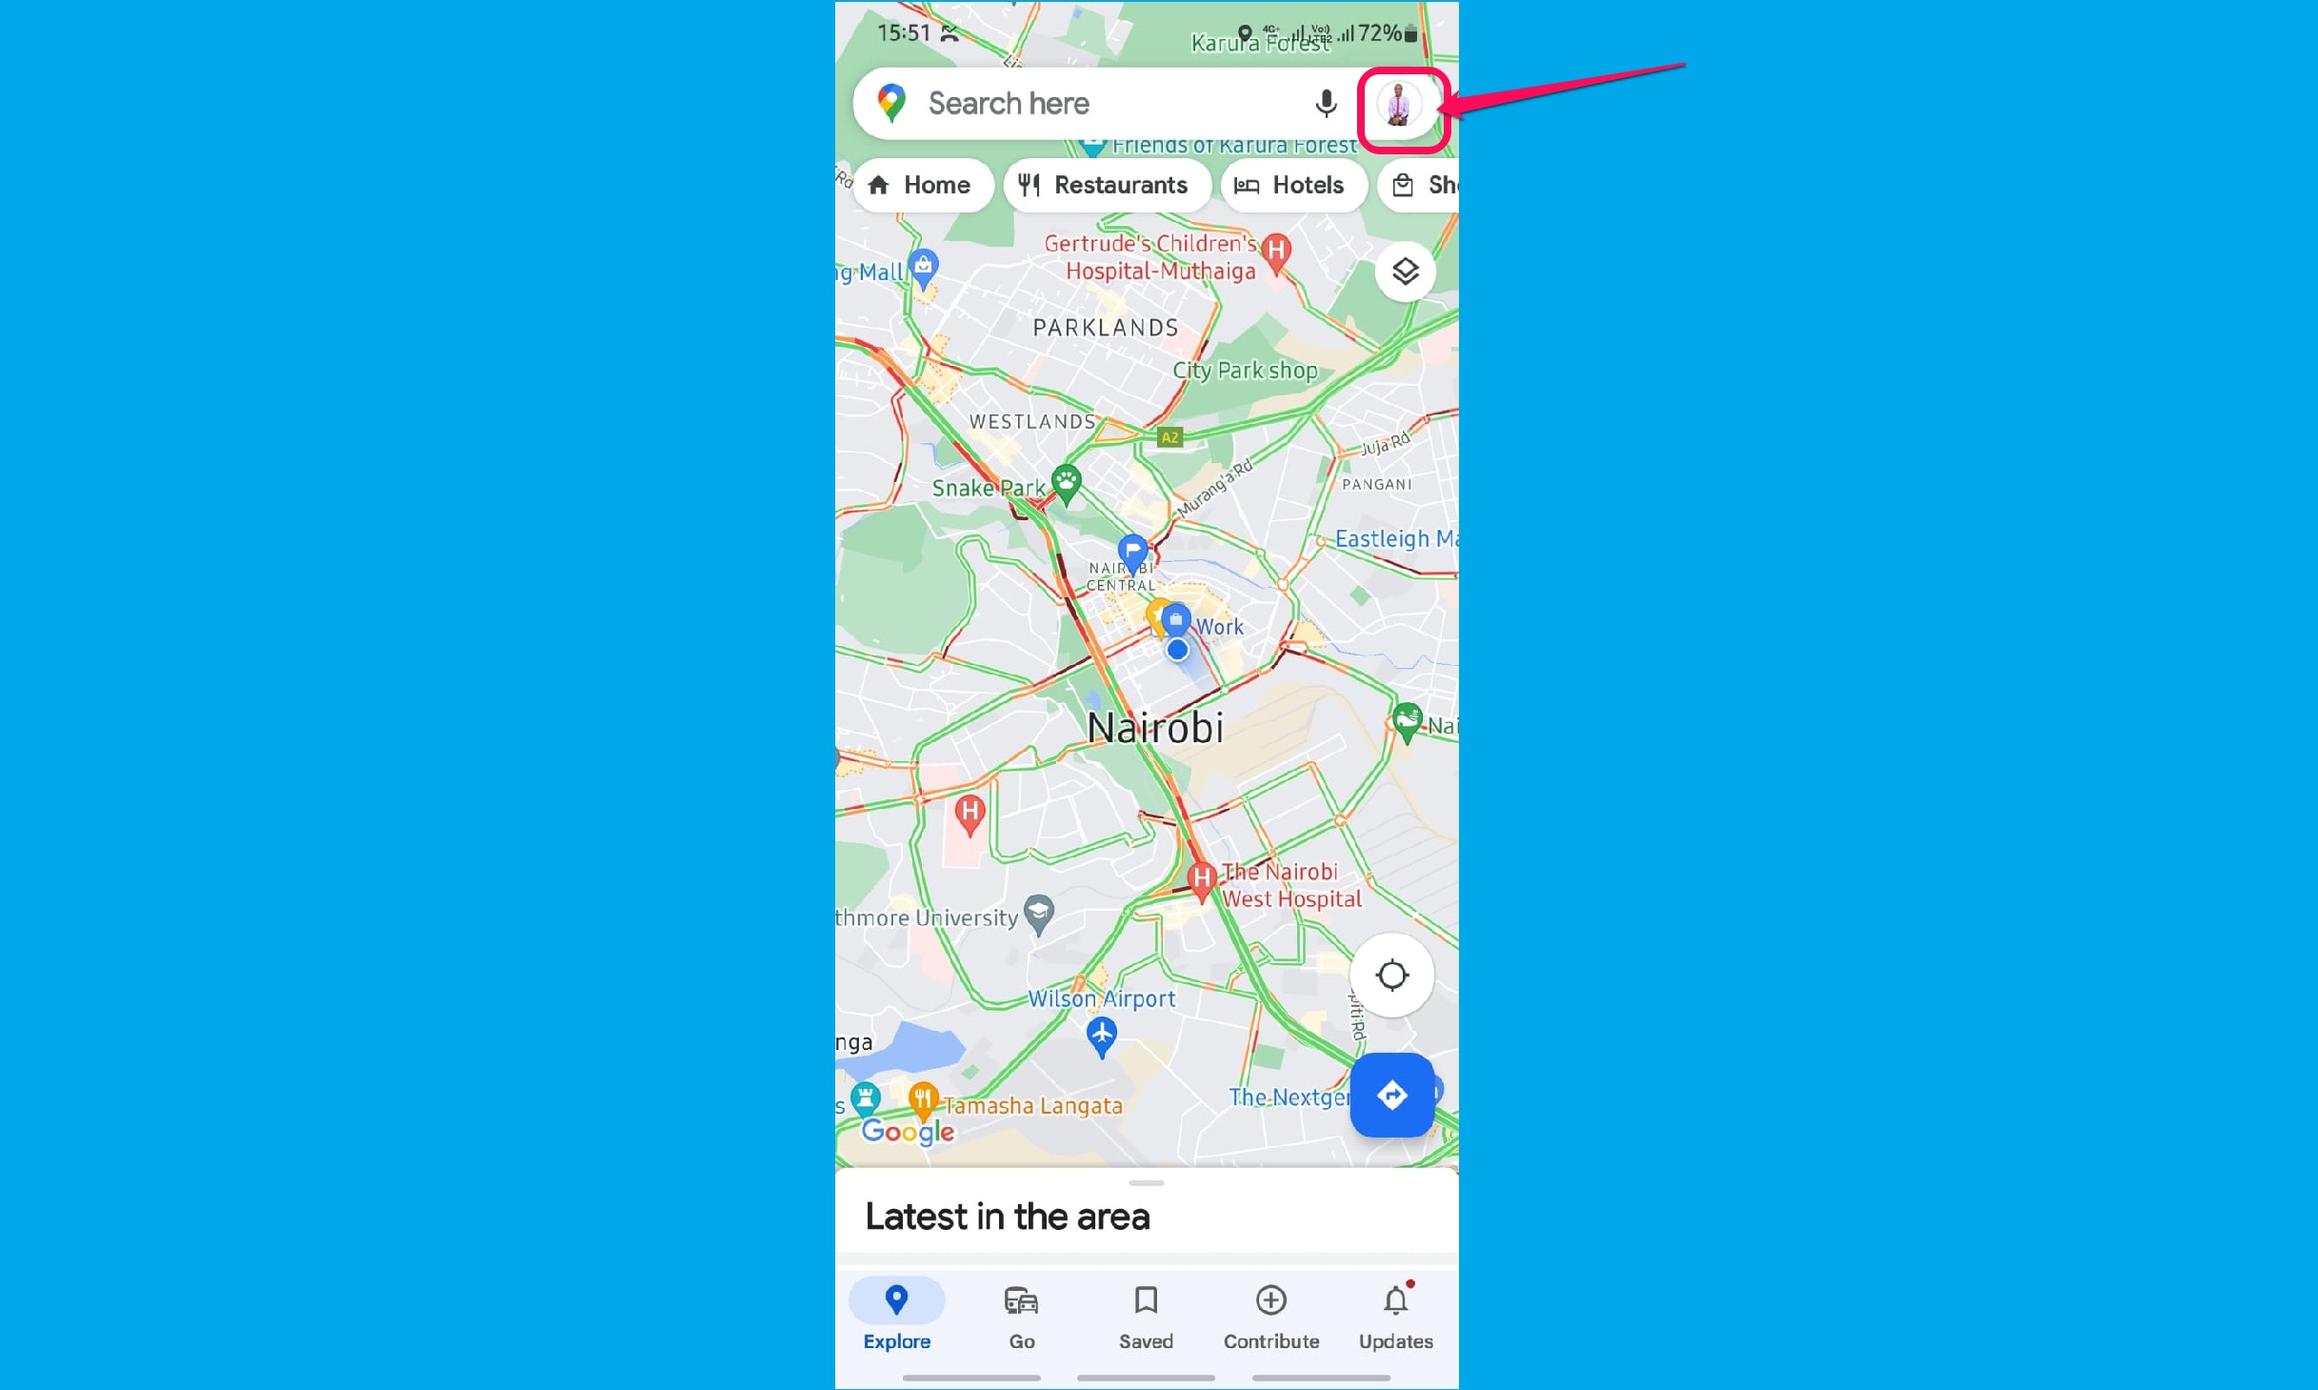The image size is (2318, 1390).
Task: Tap the microphone search icon
Action: [1326, 103]
